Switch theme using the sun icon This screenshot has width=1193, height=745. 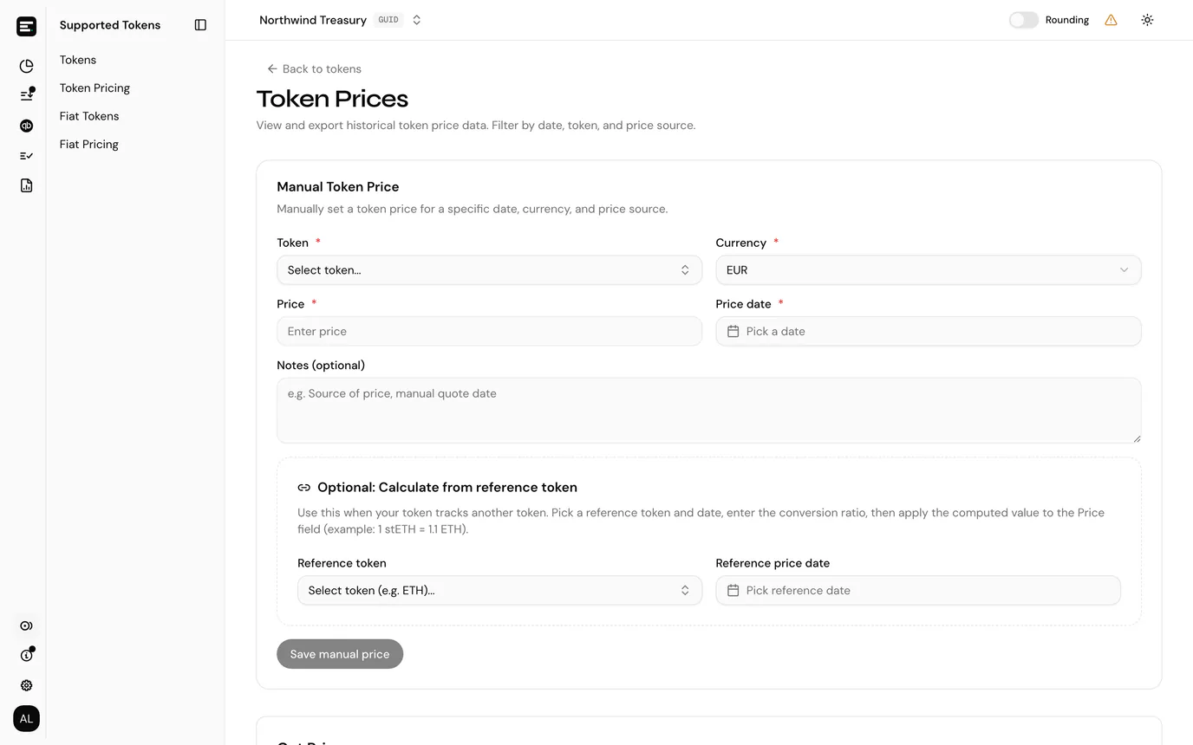pos(1147,20)
